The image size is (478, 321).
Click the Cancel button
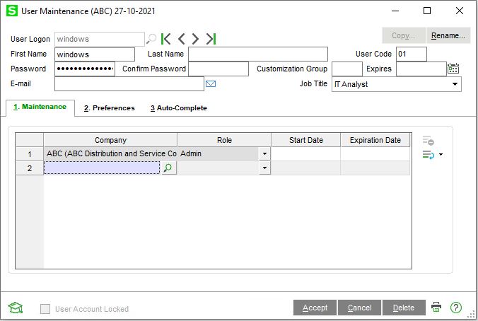click(x=359, y=308)
